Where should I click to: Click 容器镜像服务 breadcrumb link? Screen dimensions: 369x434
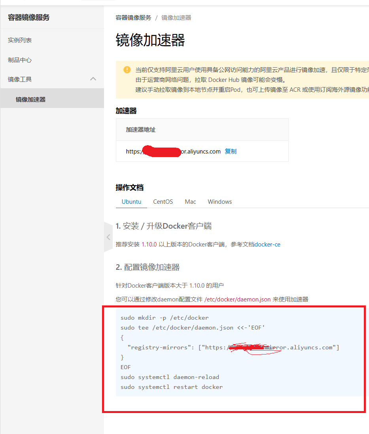[x=133, y=18]
